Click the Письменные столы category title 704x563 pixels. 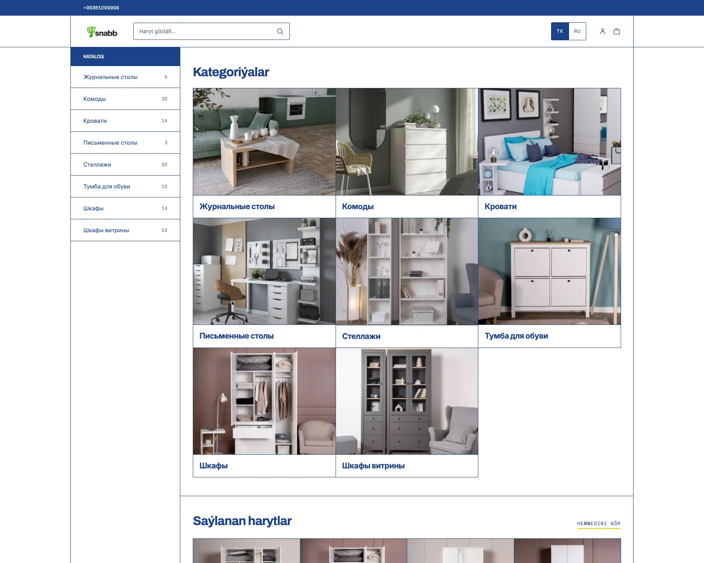(x=237, y=336)
